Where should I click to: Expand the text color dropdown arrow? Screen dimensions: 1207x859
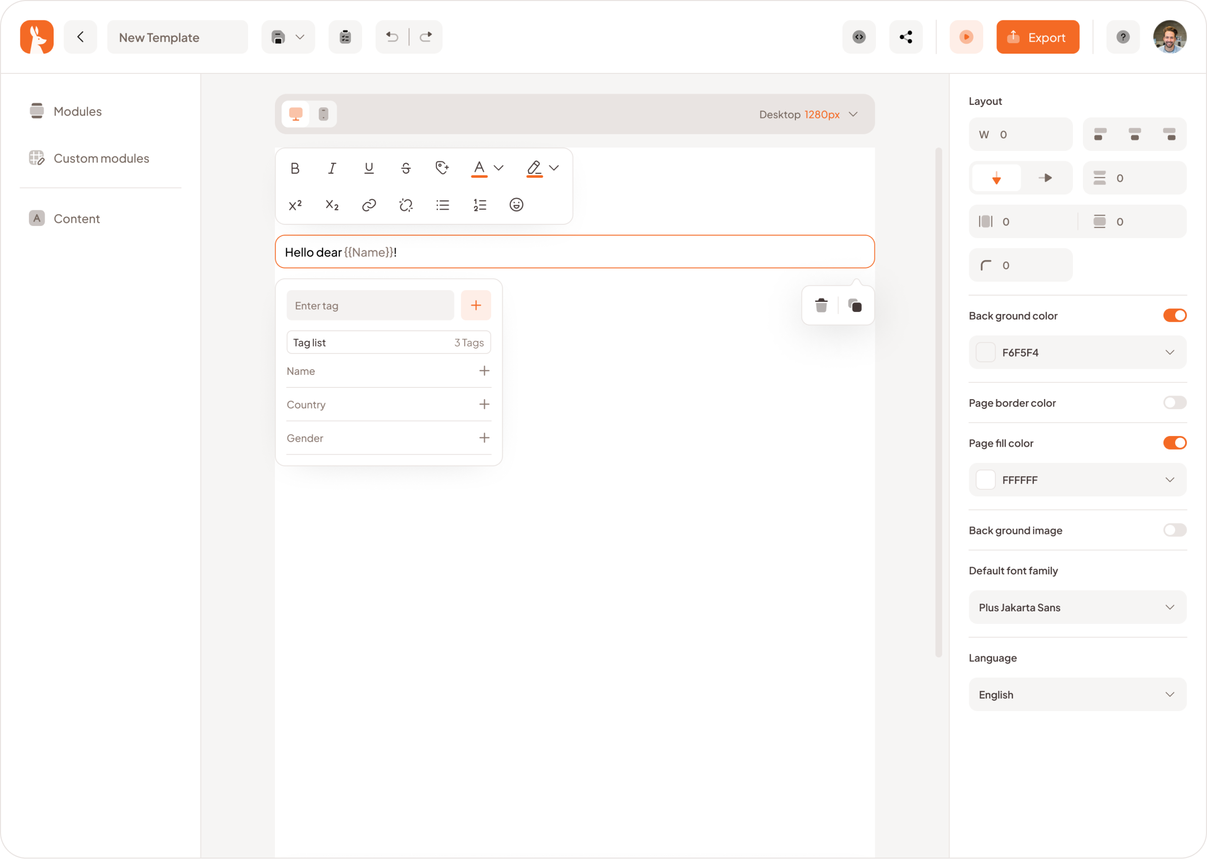pyautogui.click(x=499, y=168)
